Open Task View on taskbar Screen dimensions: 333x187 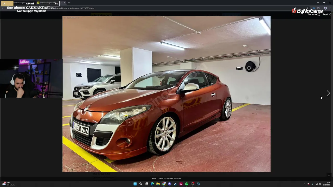coord(146,184)
